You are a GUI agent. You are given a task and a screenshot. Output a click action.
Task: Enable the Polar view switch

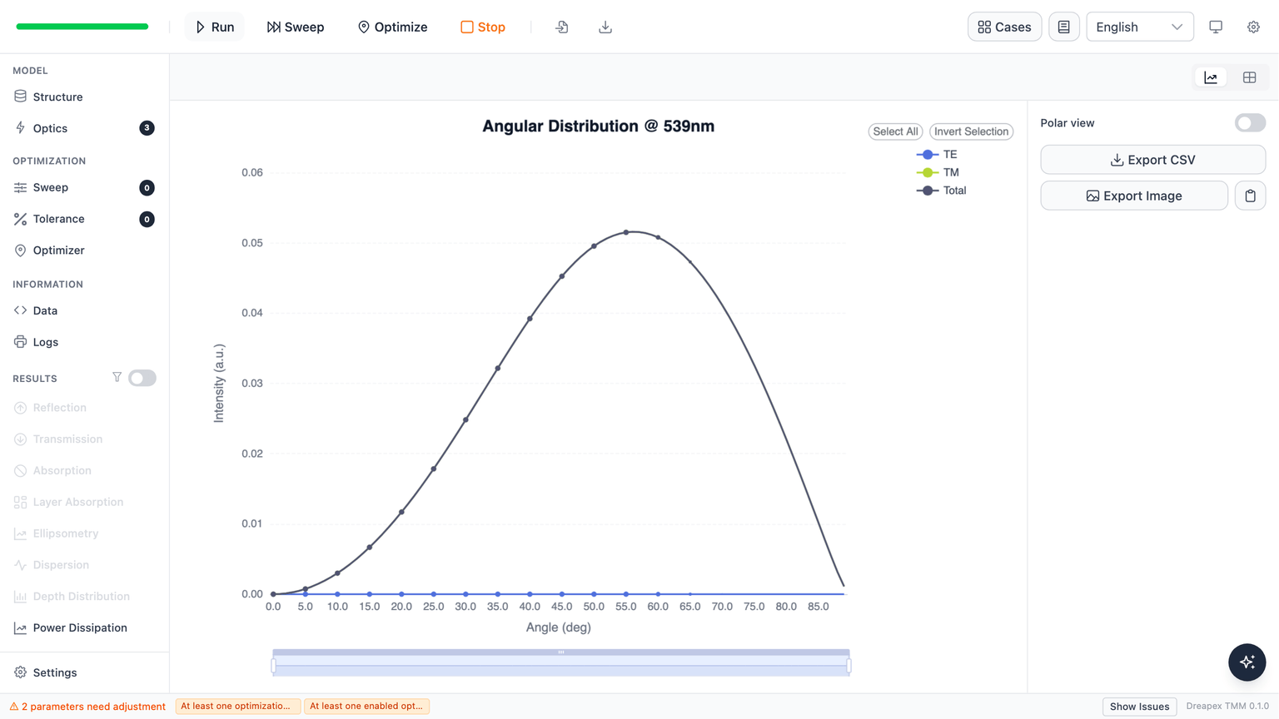click(x=1250, y=123)
